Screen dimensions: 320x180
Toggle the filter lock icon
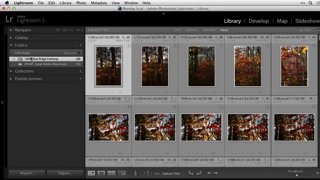(318, 30)
